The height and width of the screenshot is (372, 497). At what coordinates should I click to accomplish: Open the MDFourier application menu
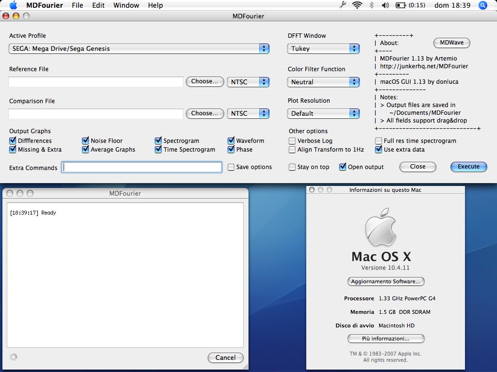[44, 5]
